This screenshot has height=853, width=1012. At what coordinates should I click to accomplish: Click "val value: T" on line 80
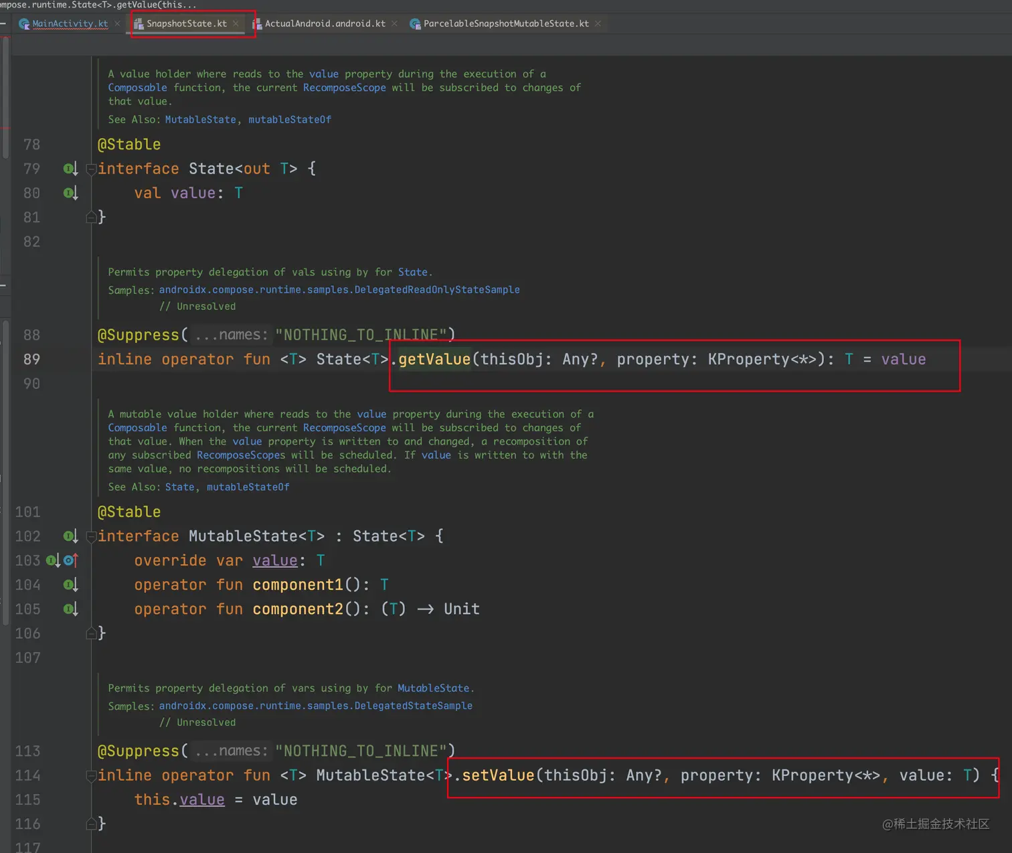tap(189, 193)
